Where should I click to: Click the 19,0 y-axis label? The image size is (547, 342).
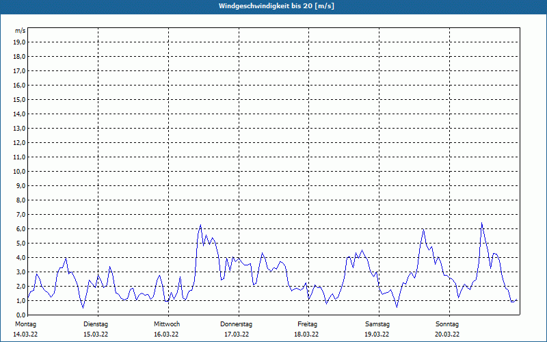click(x=19, y=42)
